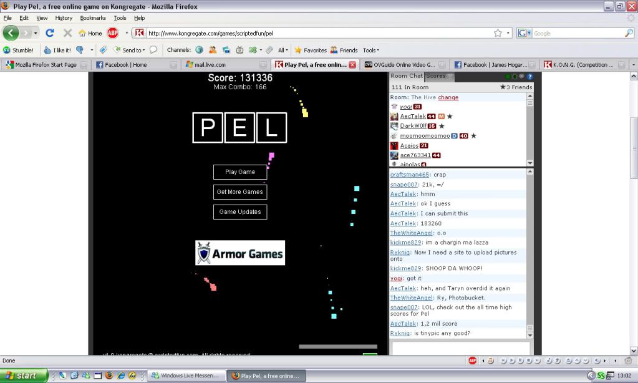Open the list-all-tabs dropdown arrow
This screenshot has width=638, height=383.
click(x=634, y=65)
